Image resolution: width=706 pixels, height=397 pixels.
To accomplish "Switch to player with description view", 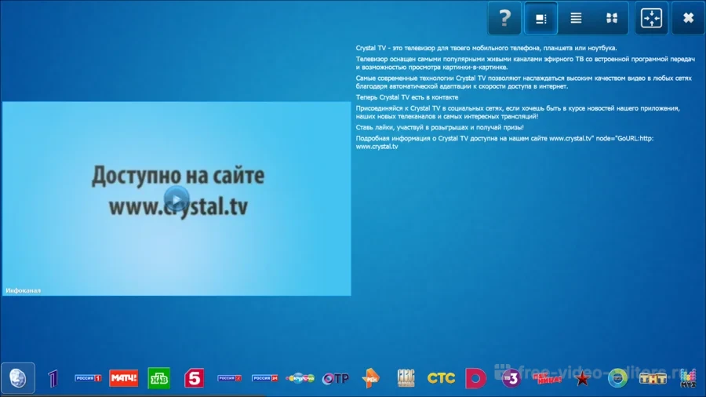I will tap(540, 18).
